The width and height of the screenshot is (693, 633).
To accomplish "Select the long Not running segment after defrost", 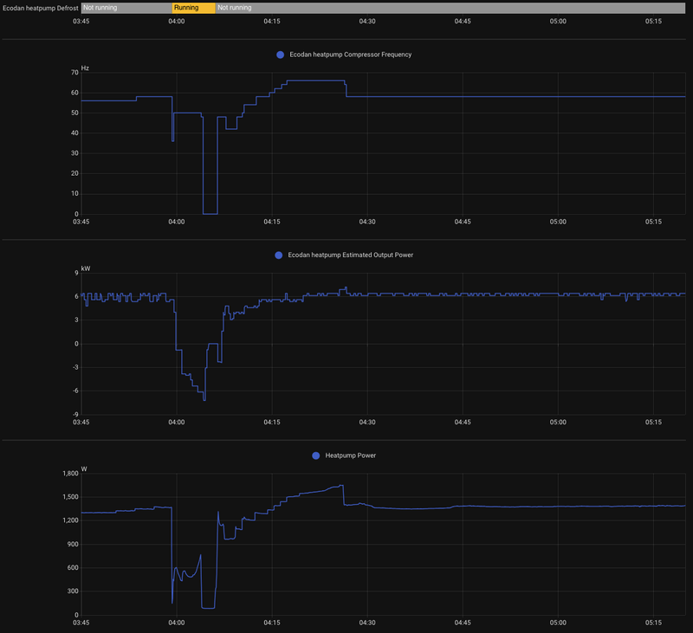I will click(450, 8).
